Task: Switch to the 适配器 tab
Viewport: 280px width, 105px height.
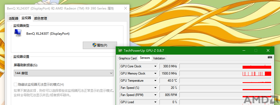Action: (13, 19)
